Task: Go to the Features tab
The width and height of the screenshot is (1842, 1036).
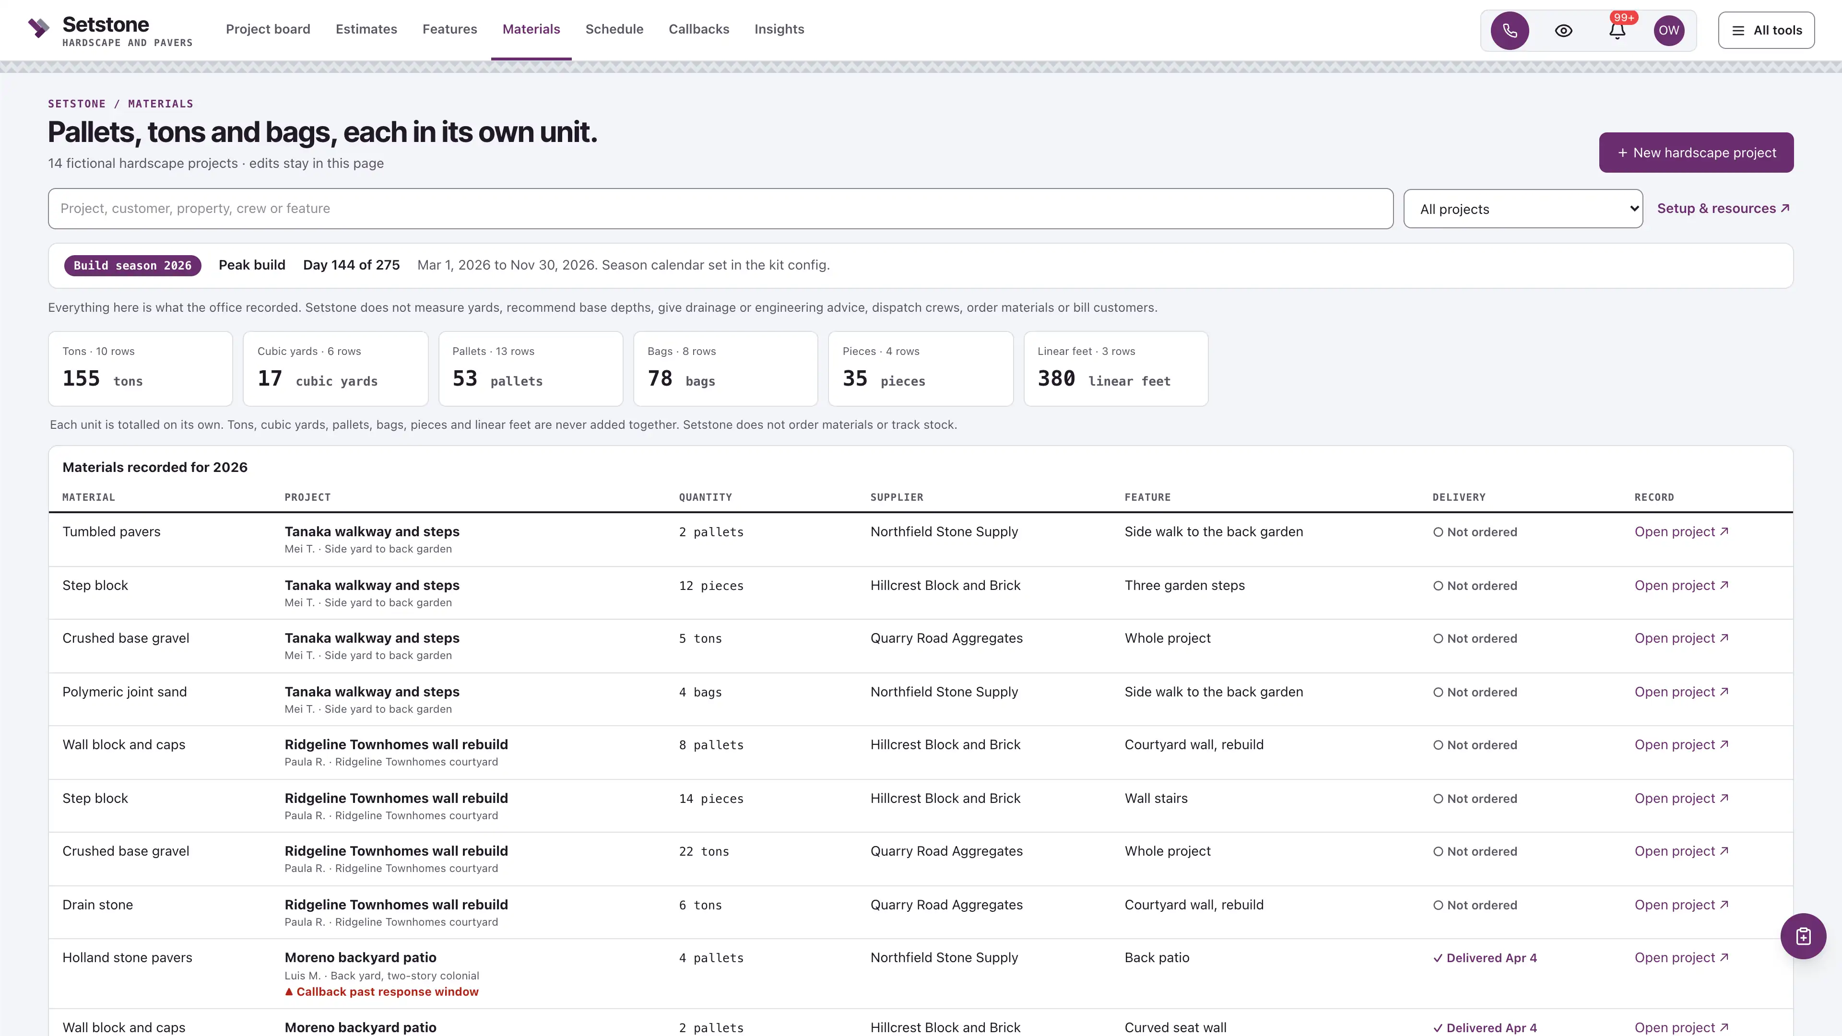Action: pos(450,29)
